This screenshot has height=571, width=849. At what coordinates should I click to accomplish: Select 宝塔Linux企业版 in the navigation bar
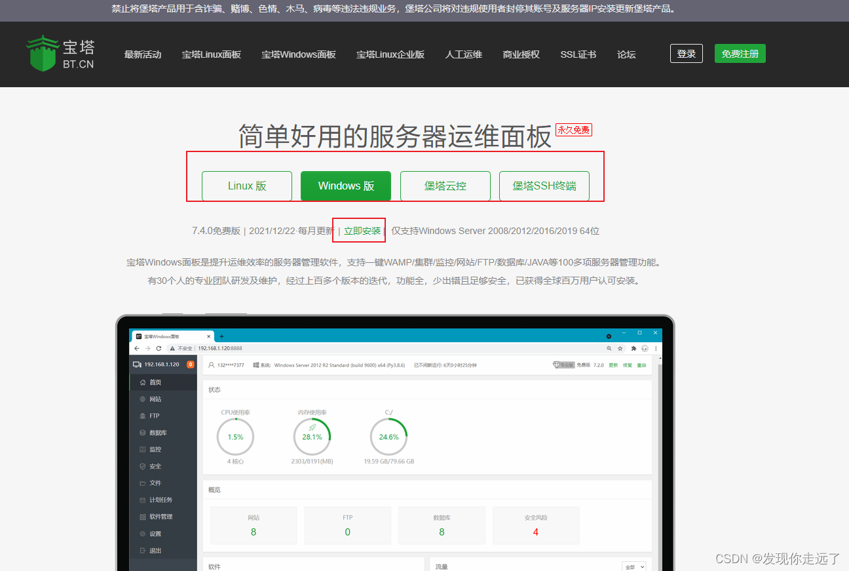pyautogui.click(x=390, y=54)
